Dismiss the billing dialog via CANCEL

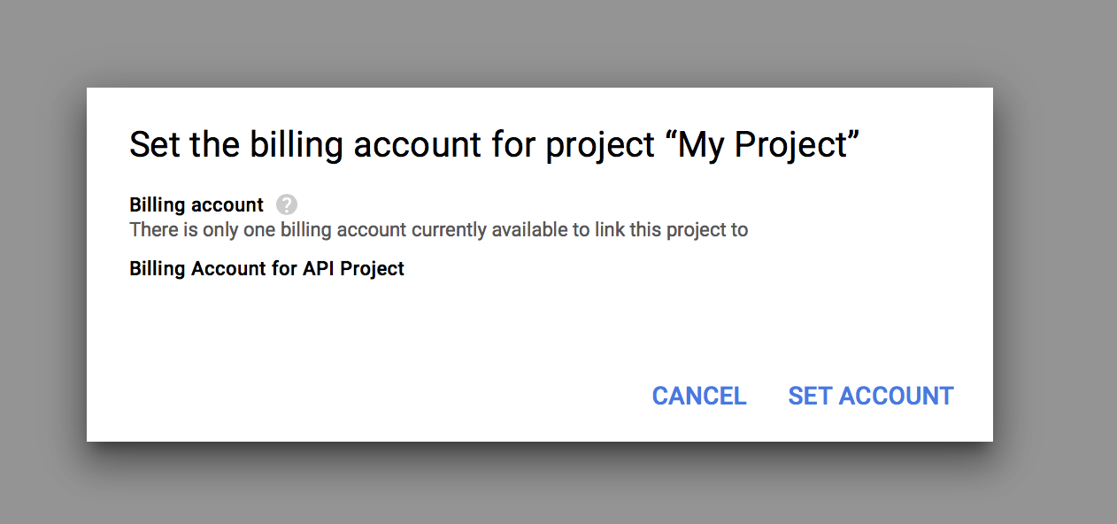tap(699, 396)
